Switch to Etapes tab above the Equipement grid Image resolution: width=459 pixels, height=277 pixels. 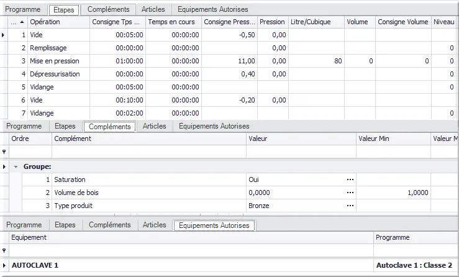click(x=65, y=225)
